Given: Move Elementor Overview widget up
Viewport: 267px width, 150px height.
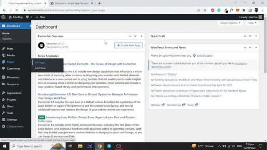Looking at the screenshot, I should point(130,36).
